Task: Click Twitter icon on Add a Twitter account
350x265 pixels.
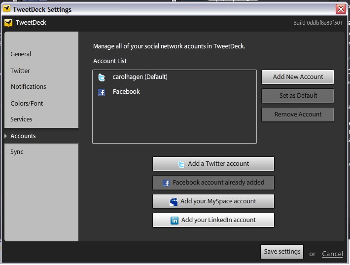Action: [x=181, y=164]
